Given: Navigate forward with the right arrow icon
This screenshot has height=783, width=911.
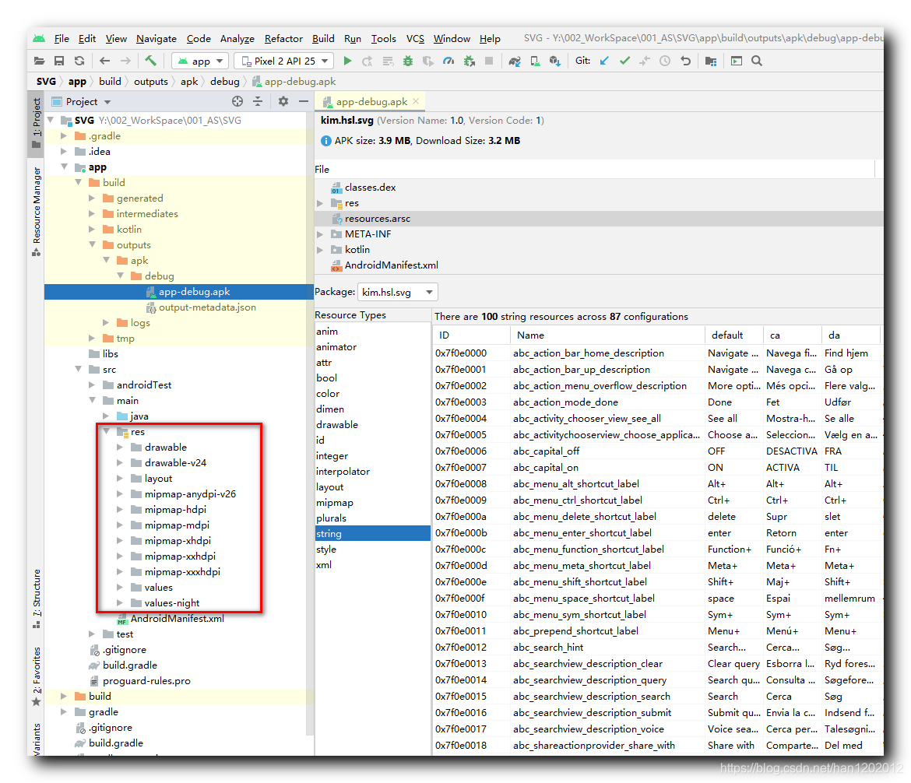Looking at the screenshot, I should 125,61.
